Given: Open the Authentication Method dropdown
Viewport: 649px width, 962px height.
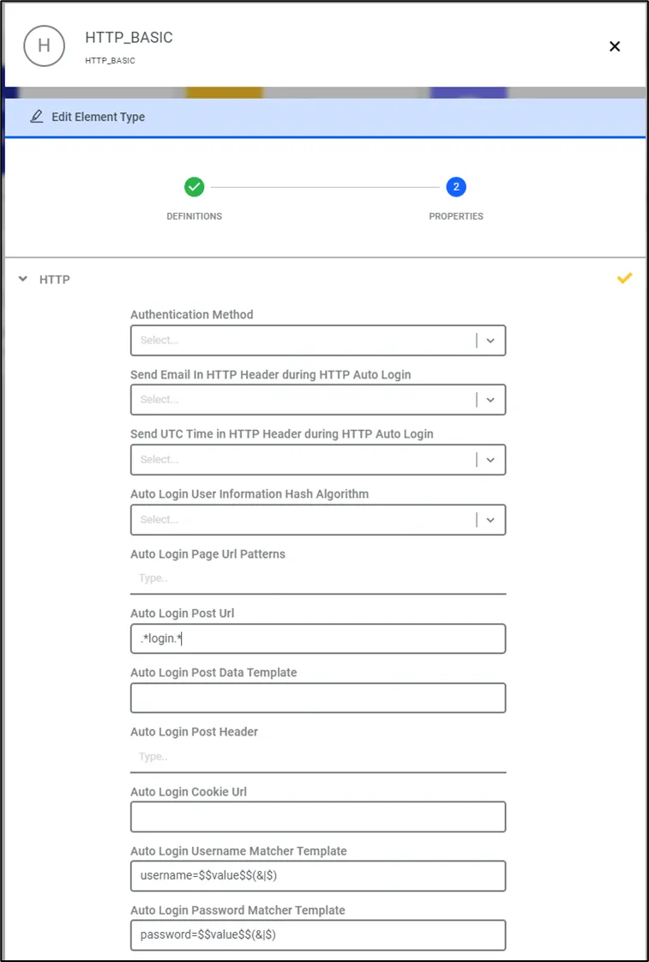Looking at the screenshot, I should coord(318,341).
